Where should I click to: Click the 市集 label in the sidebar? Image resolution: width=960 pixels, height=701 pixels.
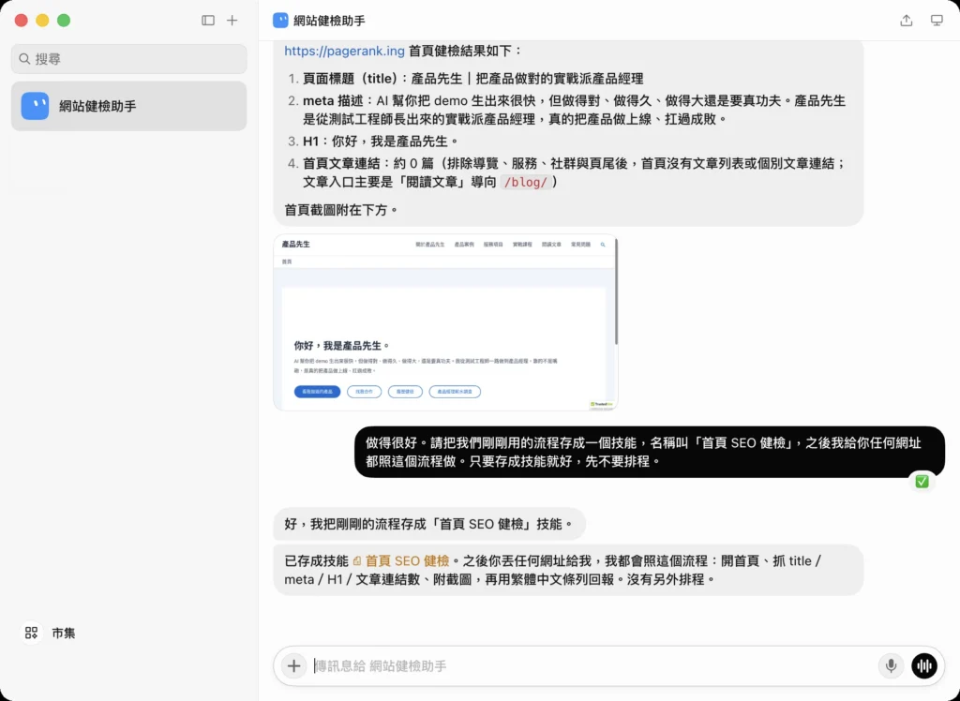63,633
